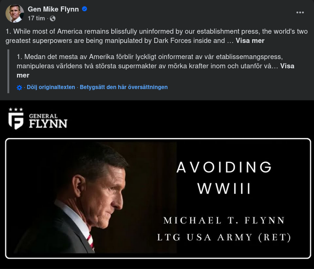Click "Betygsätt den här översättningen" link

point(125,87)
